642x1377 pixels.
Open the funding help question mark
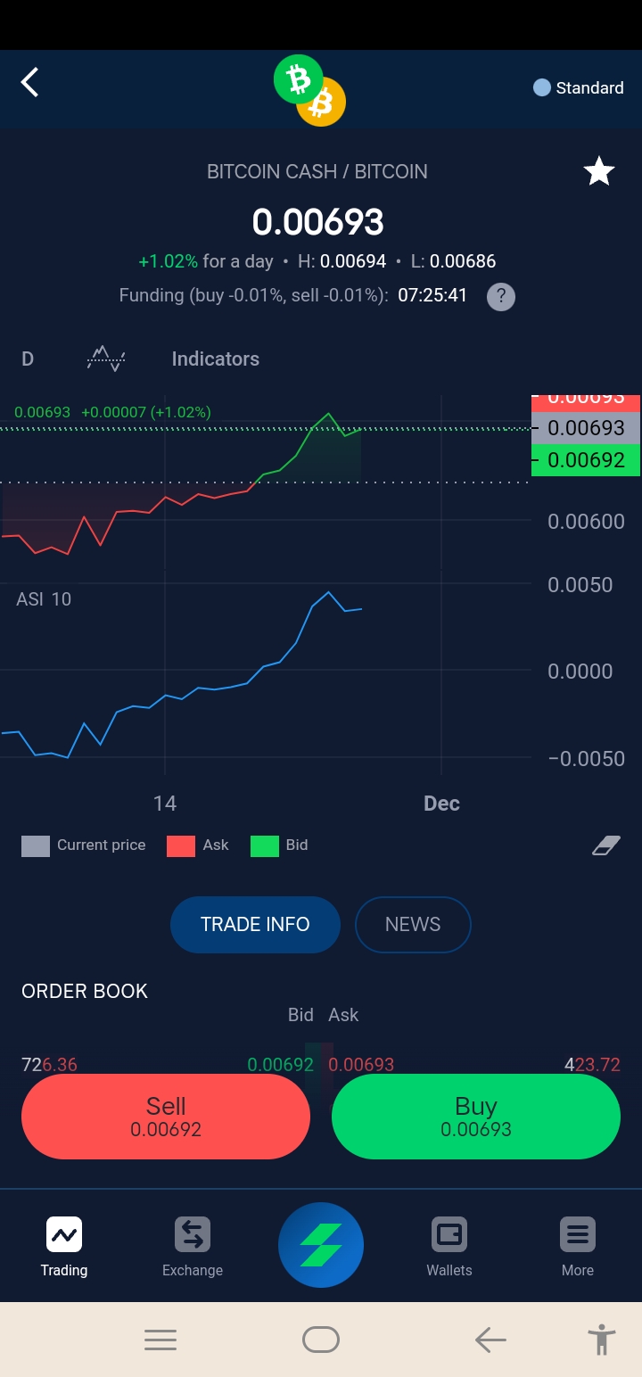click(x=501, y=296)
